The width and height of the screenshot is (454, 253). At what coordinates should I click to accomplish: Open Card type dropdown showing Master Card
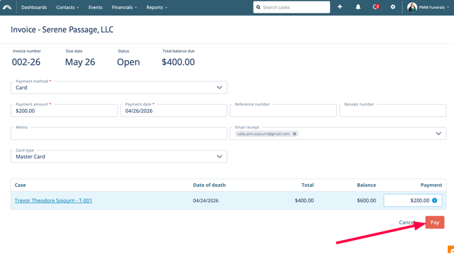click(119, 156)
